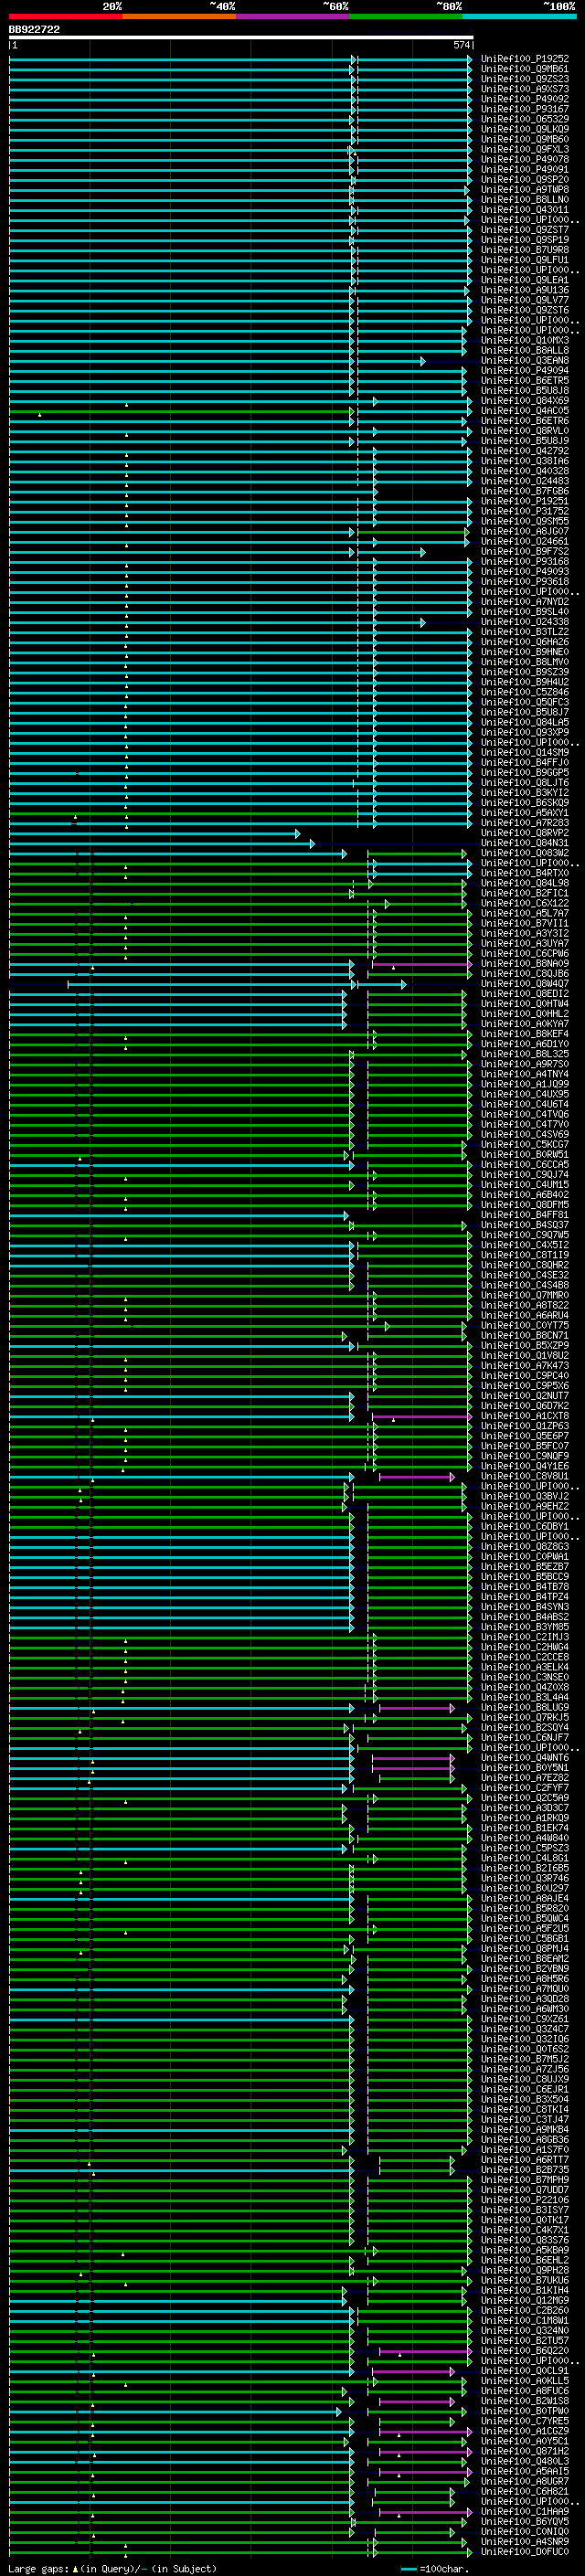Screen dimensions: 585x2576
Task: Select hit UniRef100_P49092
Action: (525, 99)
